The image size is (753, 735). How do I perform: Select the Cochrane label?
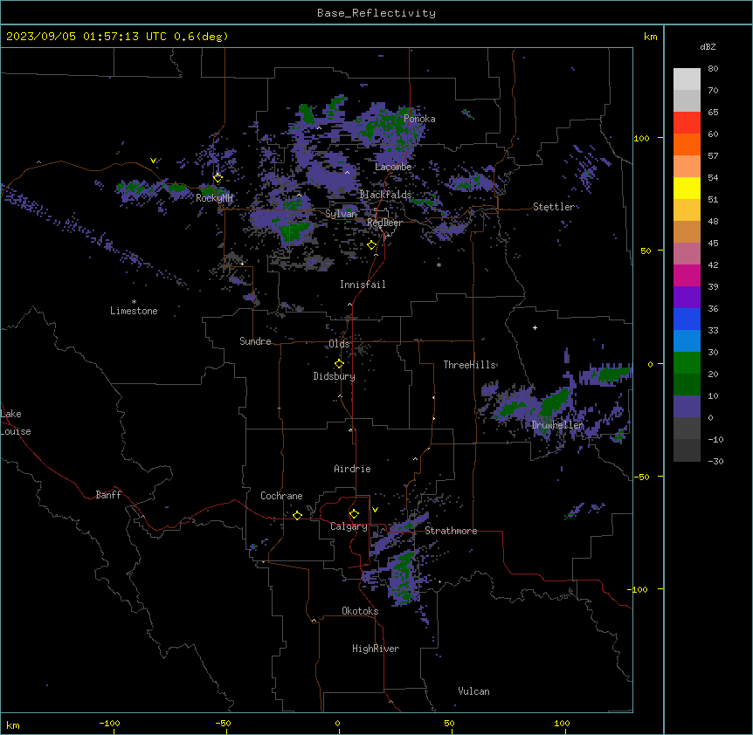click(281, 496)
